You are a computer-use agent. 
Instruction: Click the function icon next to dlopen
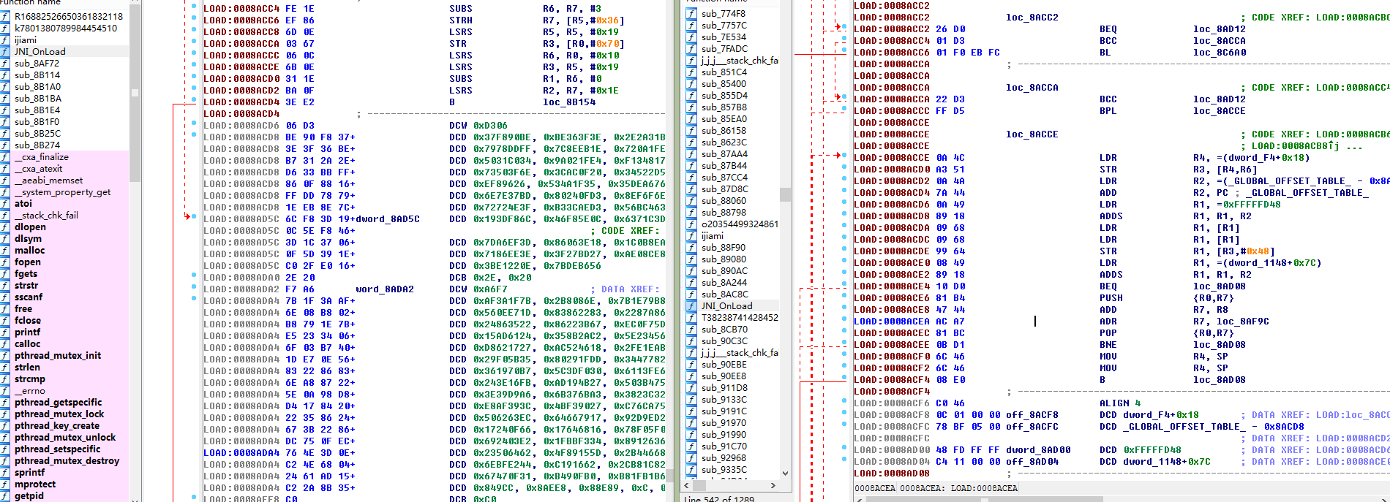(x=5, y=227)
